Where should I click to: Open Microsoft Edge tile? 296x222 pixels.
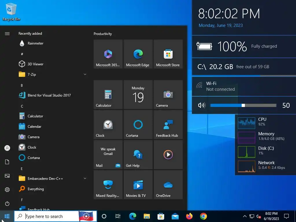click(x=138, y=54)
